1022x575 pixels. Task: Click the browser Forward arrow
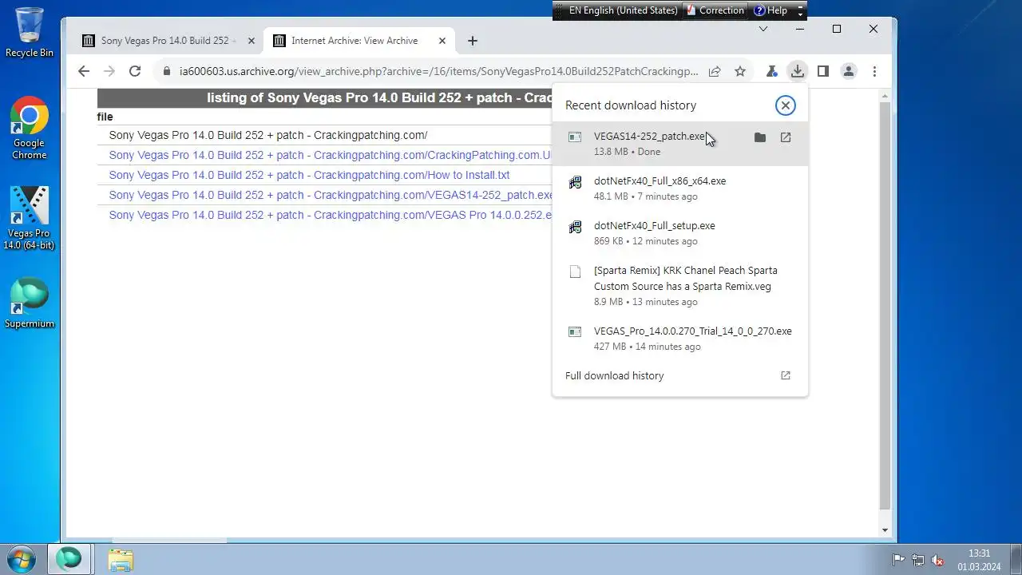tap(109, 71)
